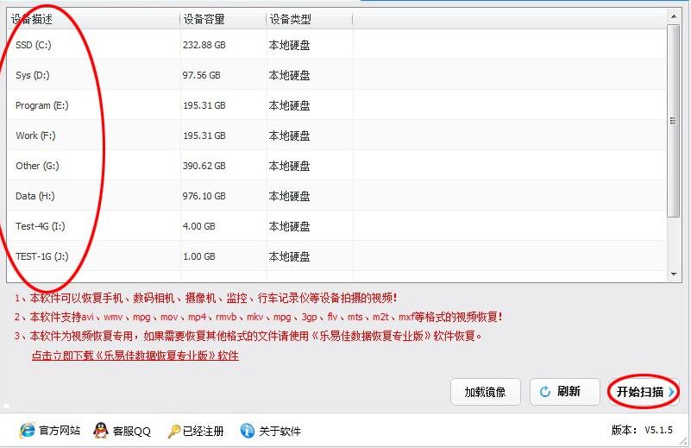Screen dimensions: 691x448
Task: Select SSD (C:) drive row
Action: (336, 45)
